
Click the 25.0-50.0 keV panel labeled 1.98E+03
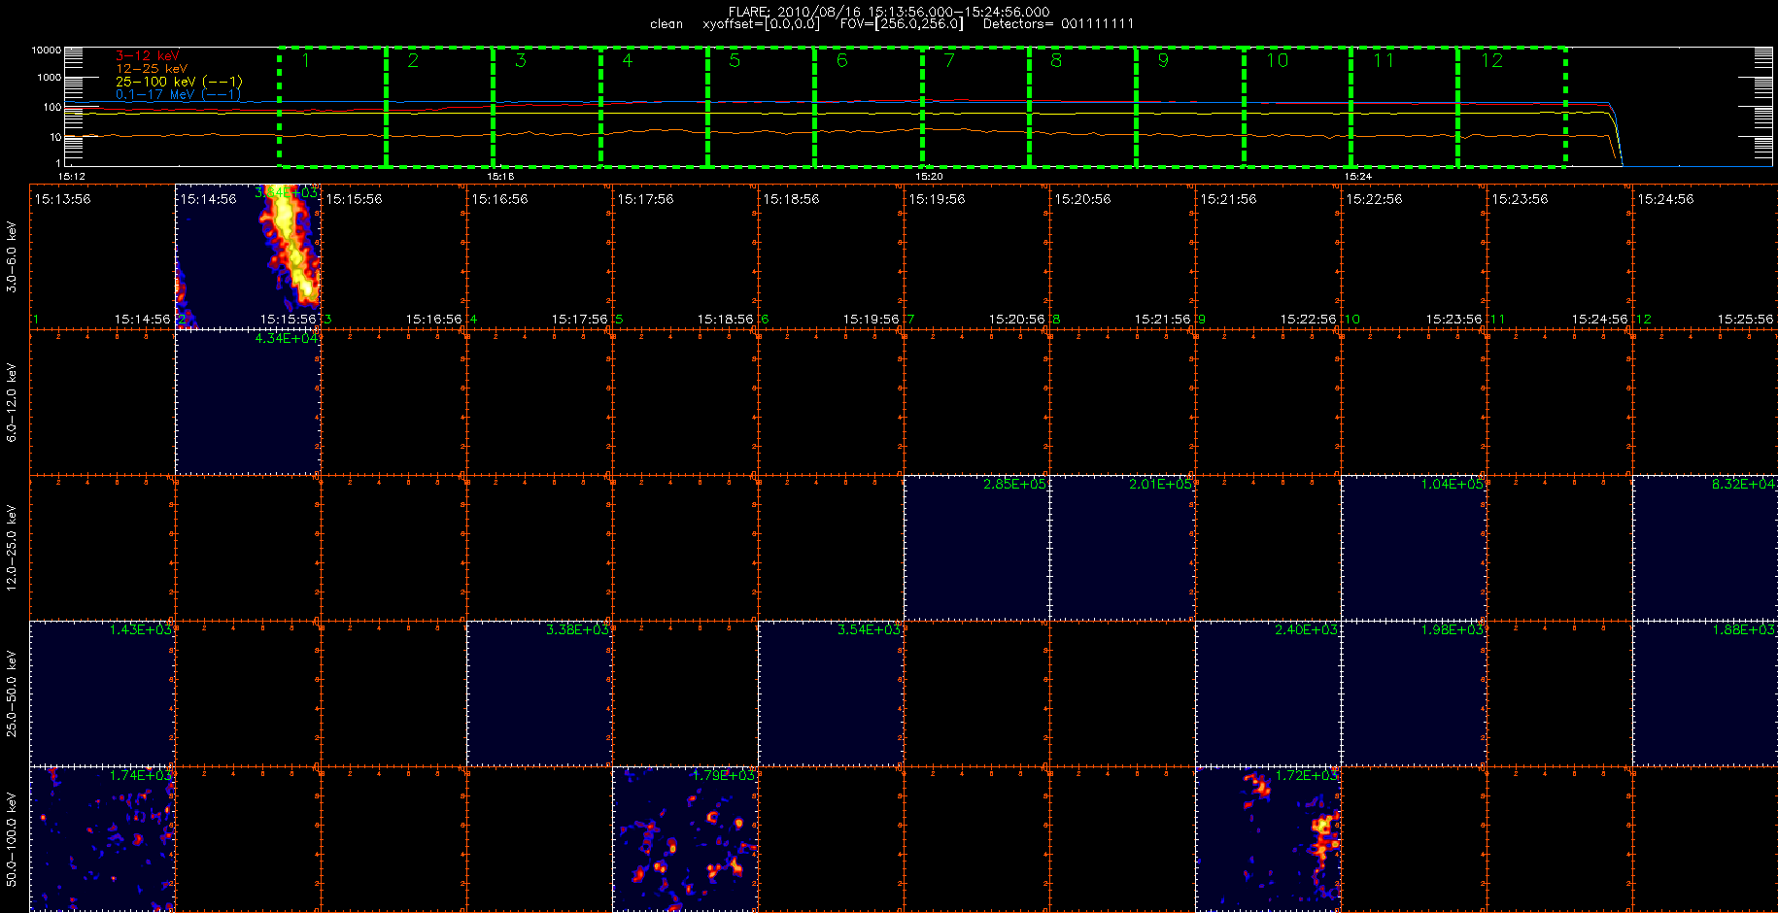coord(1414,693)
